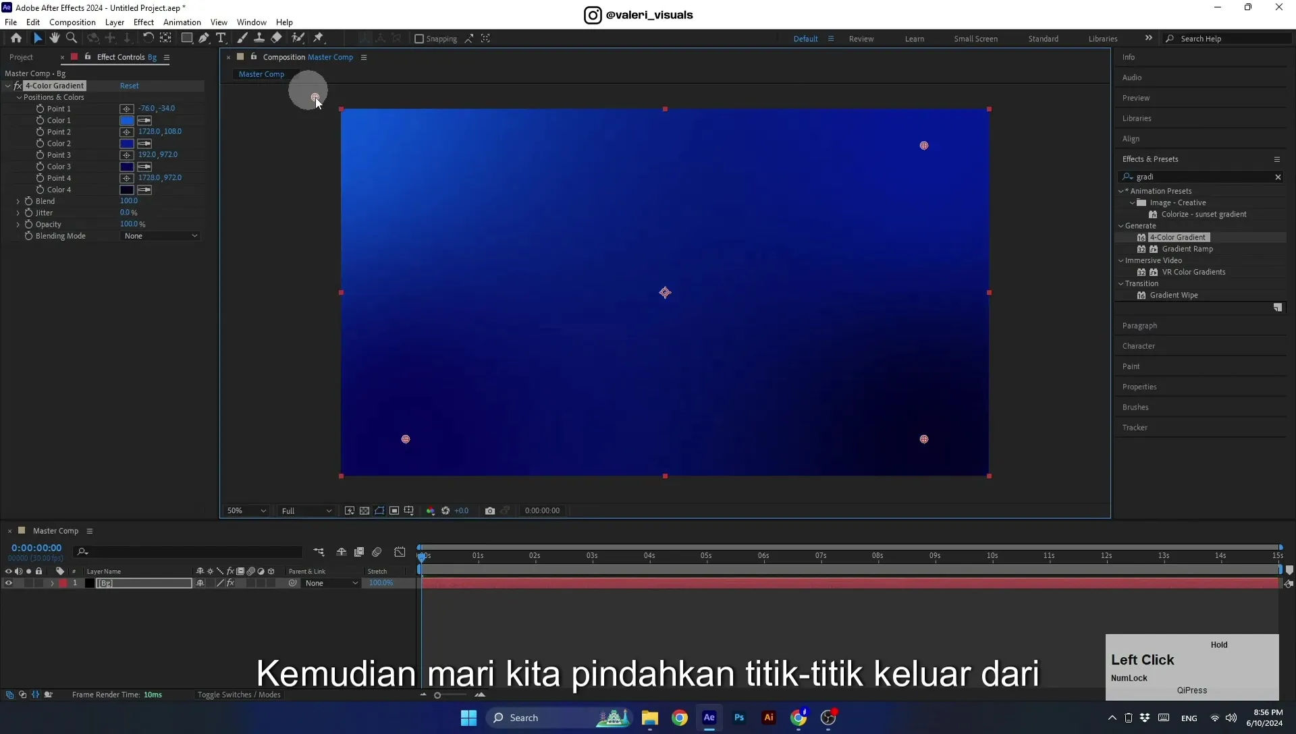Screen dimensions: 1296x734
Task: Select the Brush tool
Action: pos(242,38)
